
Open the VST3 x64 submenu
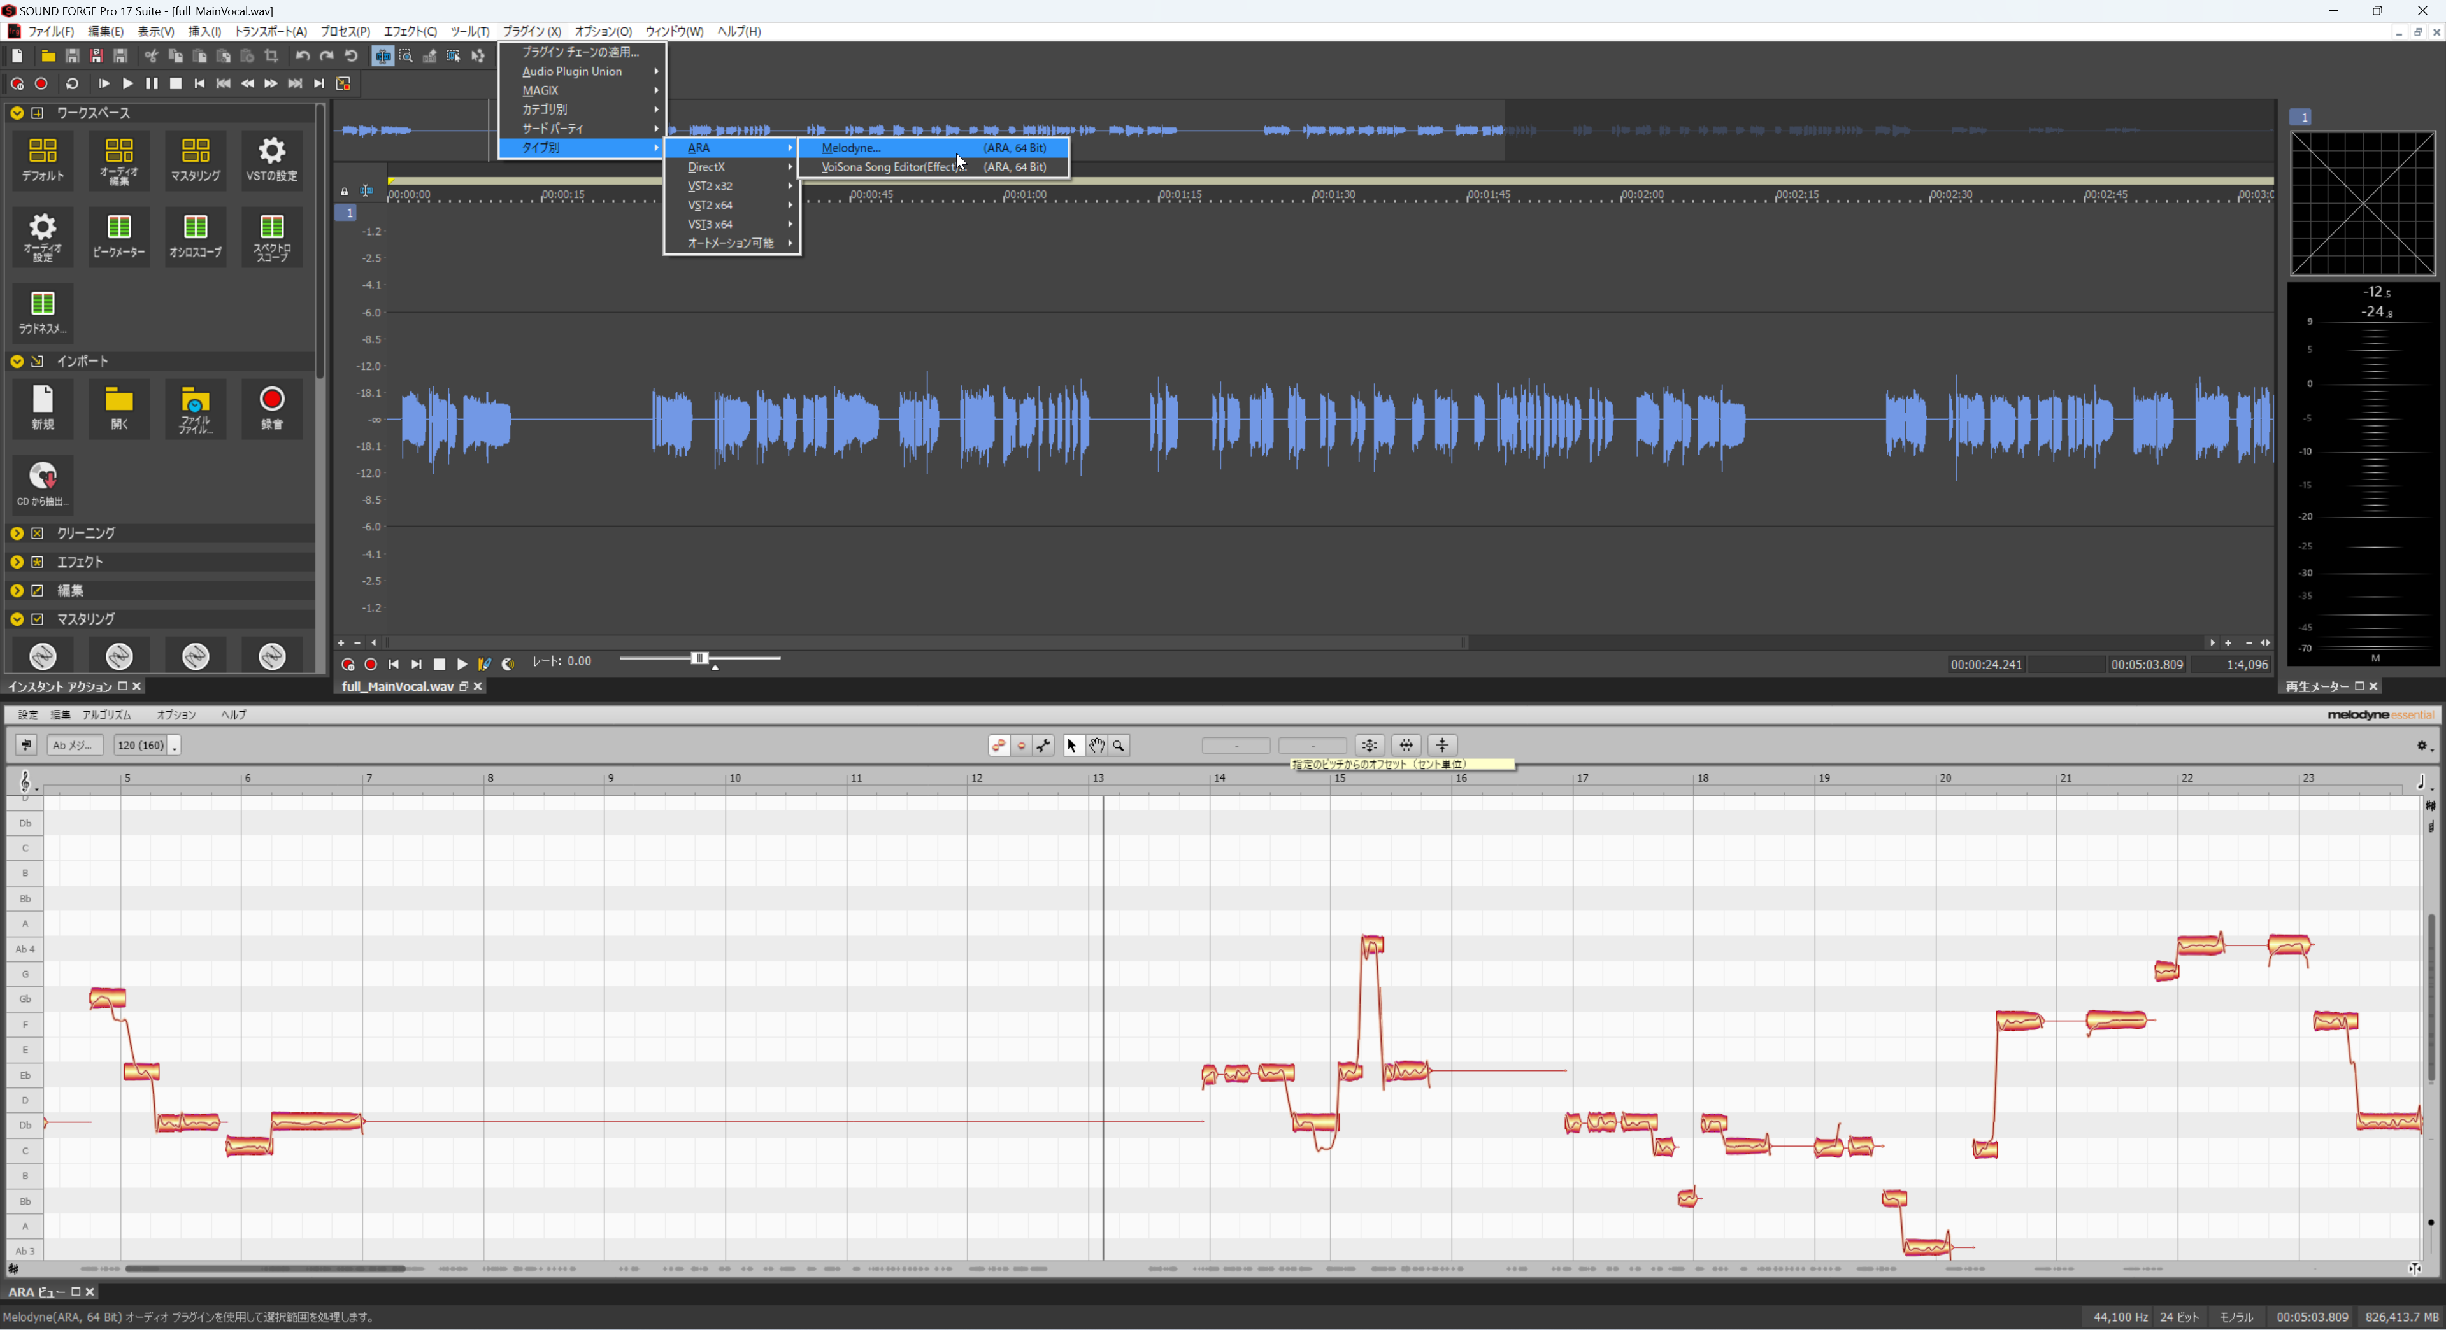[731, 224]
